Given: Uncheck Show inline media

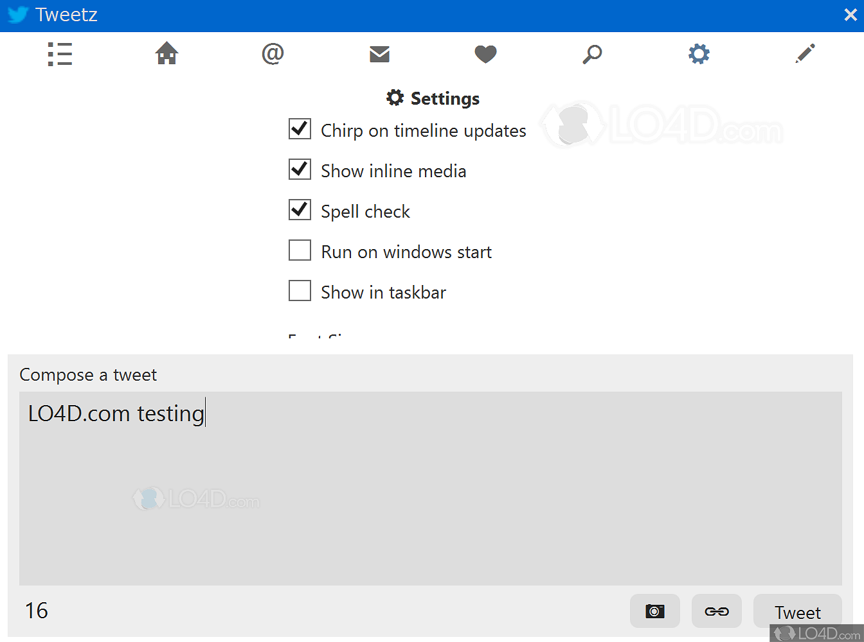Looking at the screenshot, I should (x=300, y=169).
